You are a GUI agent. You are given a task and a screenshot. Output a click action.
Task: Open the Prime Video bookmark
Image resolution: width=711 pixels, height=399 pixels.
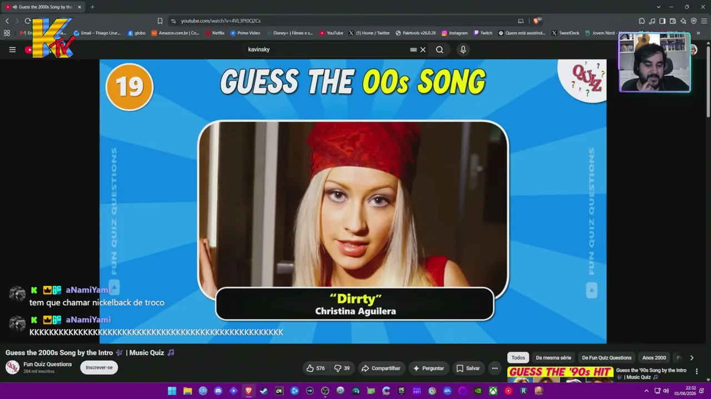245,33
